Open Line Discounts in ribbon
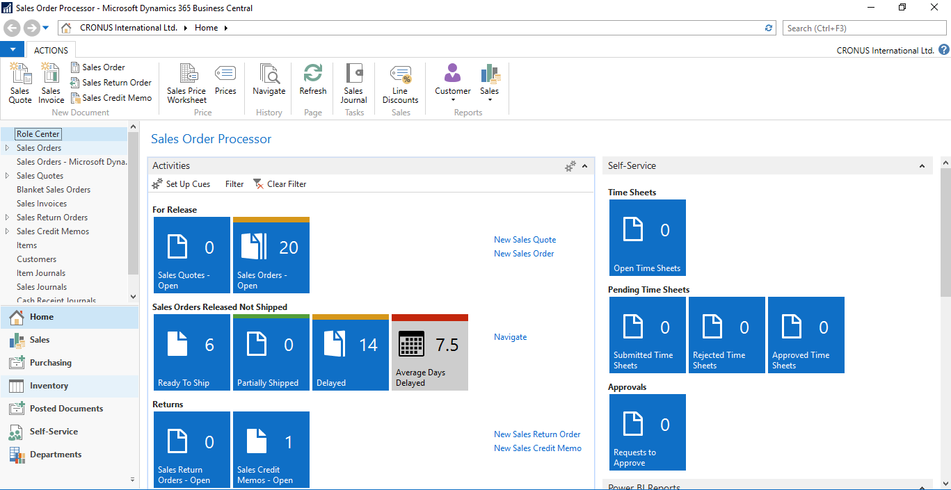 pos(400,83)
